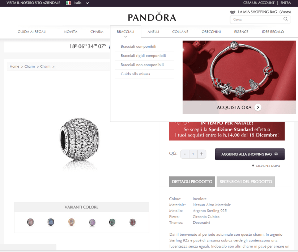298x252 pixels.
Task: Click the Pandora logo
Action: (152, 17)
